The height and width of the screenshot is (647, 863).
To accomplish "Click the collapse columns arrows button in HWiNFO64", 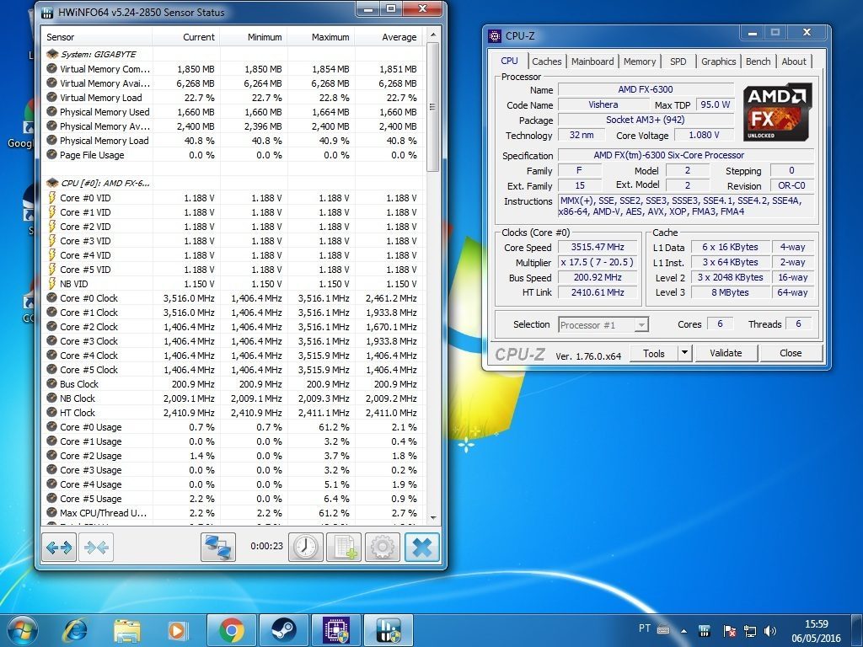I will point(96,547).
